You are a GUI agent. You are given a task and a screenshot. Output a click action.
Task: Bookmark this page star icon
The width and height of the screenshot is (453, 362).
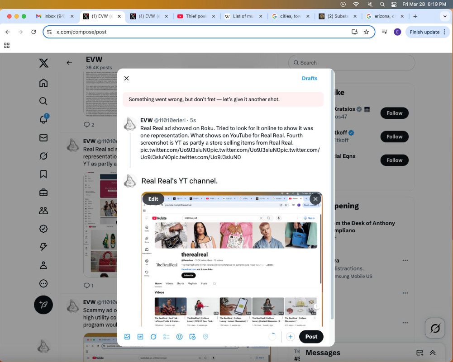366,32
